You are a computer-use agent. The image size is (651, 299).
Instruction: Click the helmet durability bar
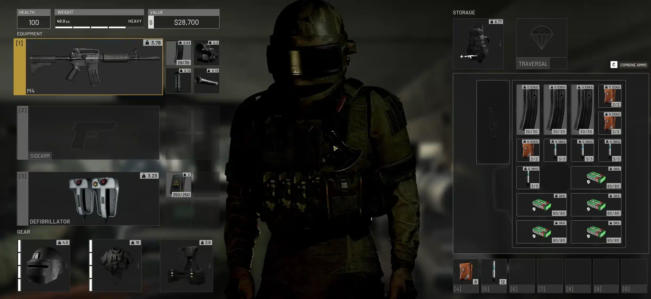pyautogui.click(x=19, y=266)
